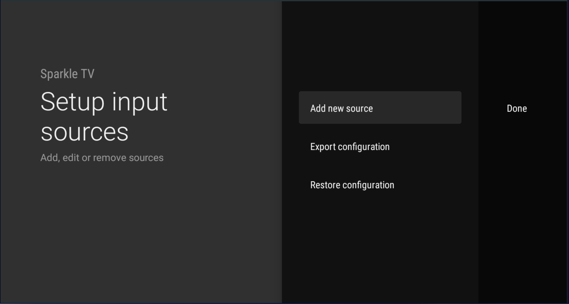This screenshot has width=569, height=304.
Task: Export the current source configuration
Action: [x=350, y=147]
